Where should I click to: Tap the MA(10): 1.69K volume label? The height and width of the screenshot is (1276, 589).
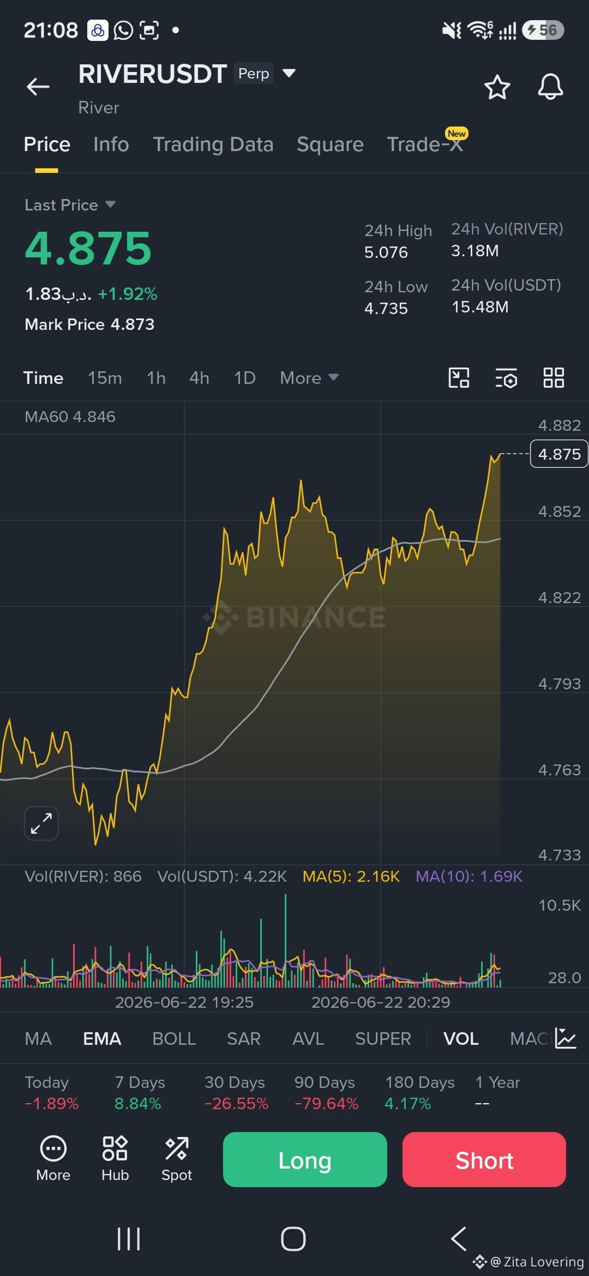(x=469, y=876)
